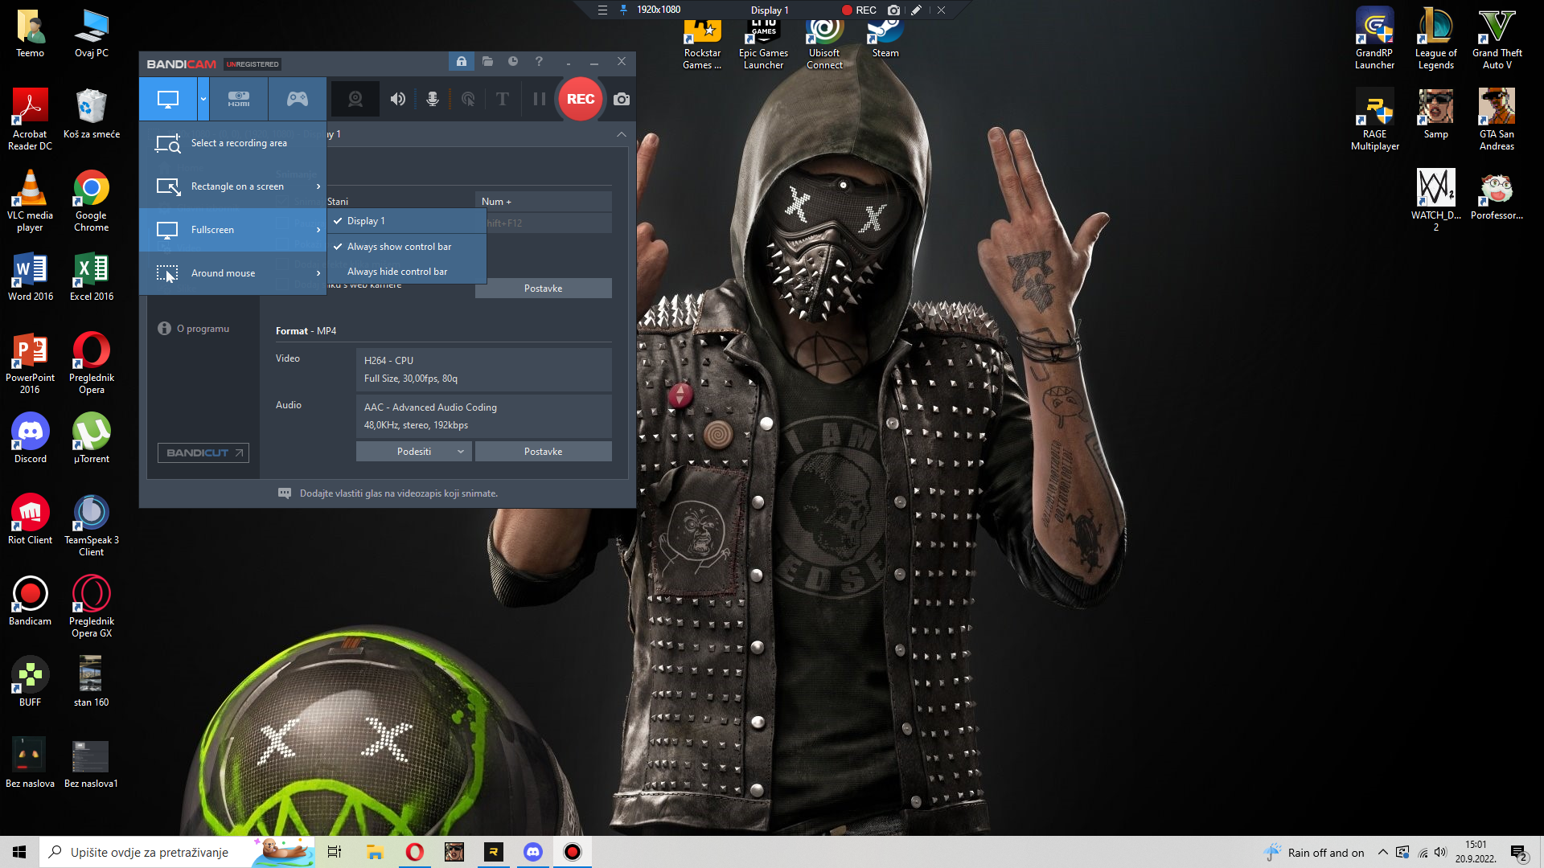Open Rectangle on a screen submenu
1544x868 pixels.
(233, 186)
